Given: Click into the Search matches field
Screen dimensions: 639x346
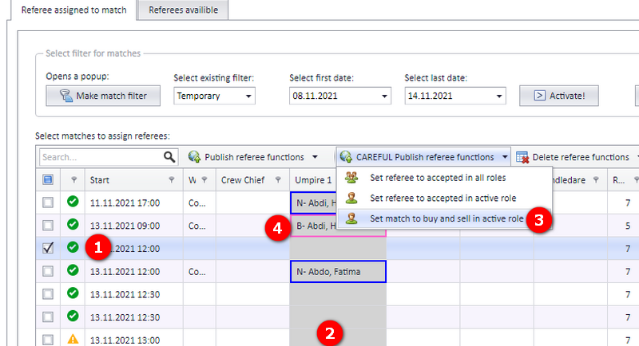Looking at the screenshot, I should (102, 157).
